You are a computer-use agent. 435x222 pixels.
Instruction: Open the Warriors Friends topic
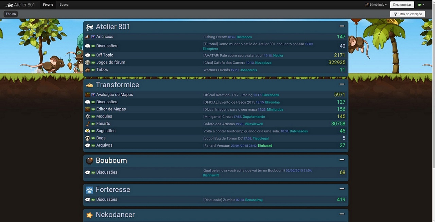216,70
